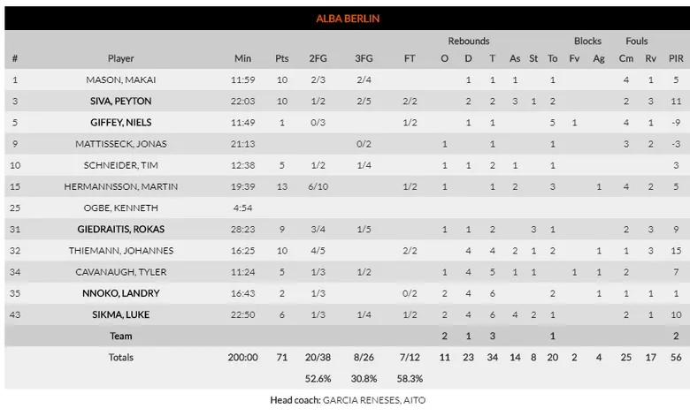
Task: Select OGBE, KENNETH in the table
Action: coord(121,208)
